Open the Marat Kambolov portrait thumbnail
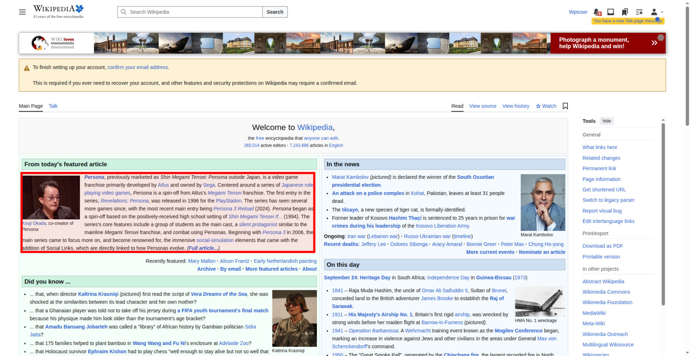This screenshot has width=690, height=356. [543, 202]
